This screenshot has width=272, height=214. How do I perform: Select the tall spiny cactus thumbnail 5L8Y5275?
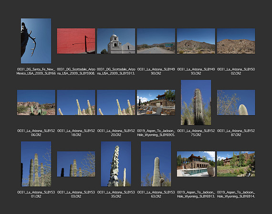click(x=196, y=103)
